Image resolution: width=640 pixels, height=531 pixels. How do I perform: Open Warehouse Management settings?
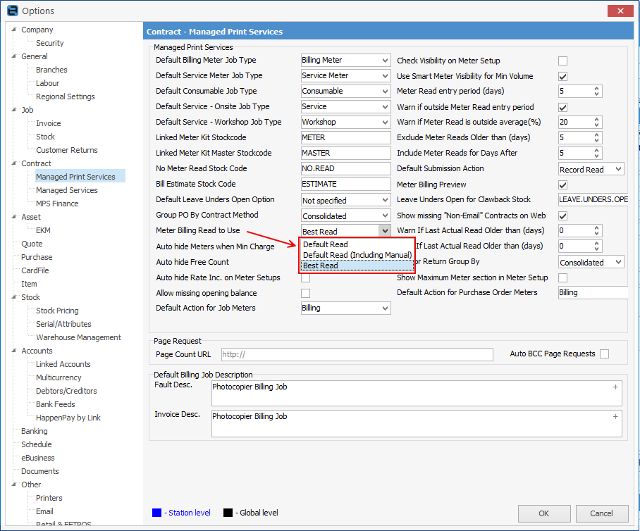click(x=78, y=337)
